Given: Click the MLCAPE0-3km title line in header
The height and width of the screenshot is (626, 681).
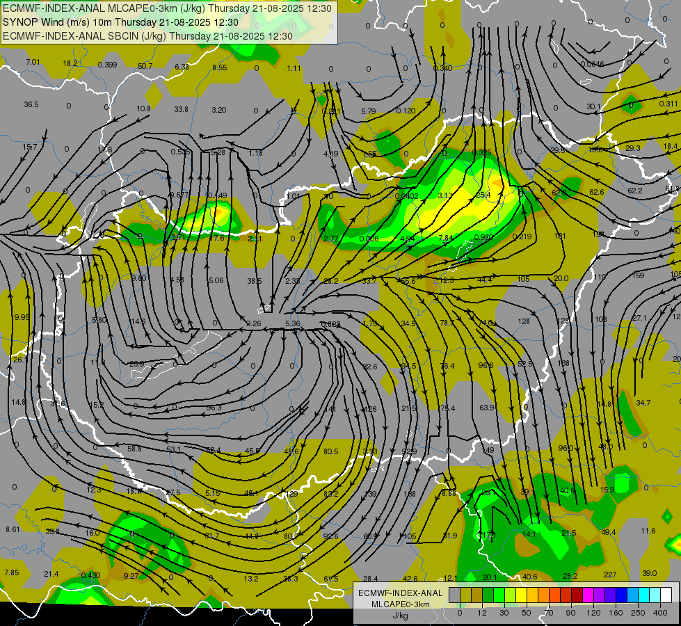Looking at the screenshot, I should point(167,8).
